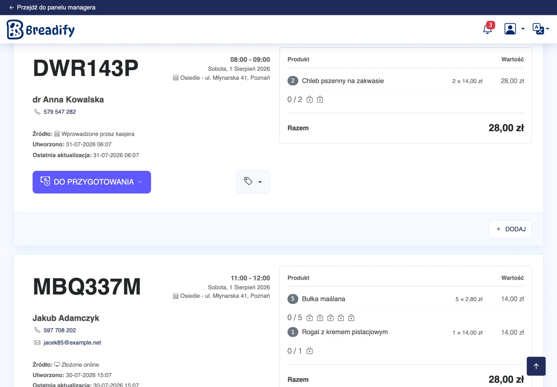Mark second Bułka maślana unit as packed
The height and width of the screenshot is (387, 557).
(320, 318)
